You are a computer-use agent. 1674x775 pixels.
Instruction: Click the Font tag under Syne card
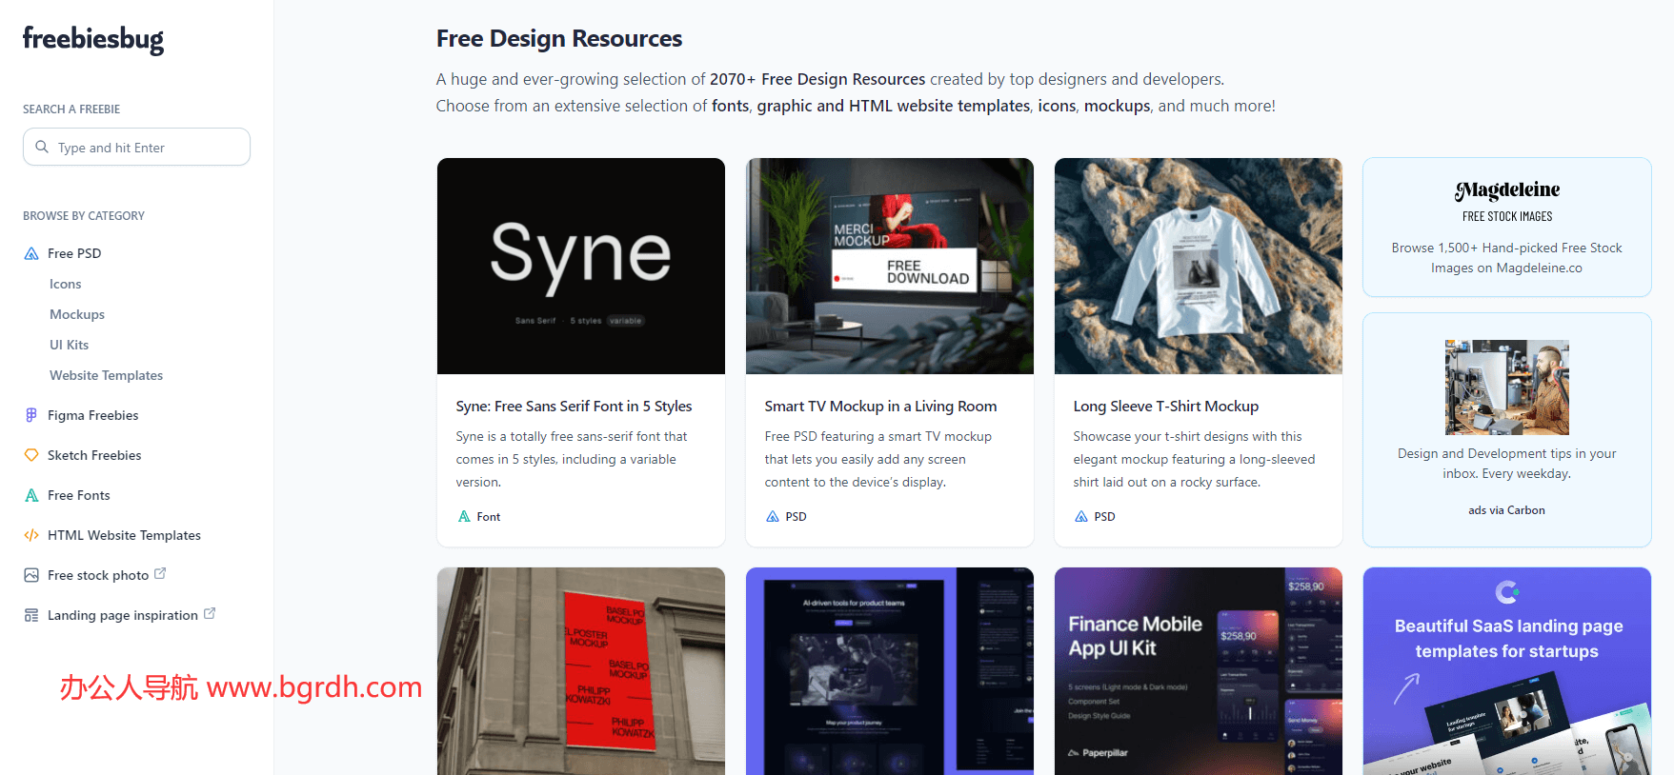[488, 517]
